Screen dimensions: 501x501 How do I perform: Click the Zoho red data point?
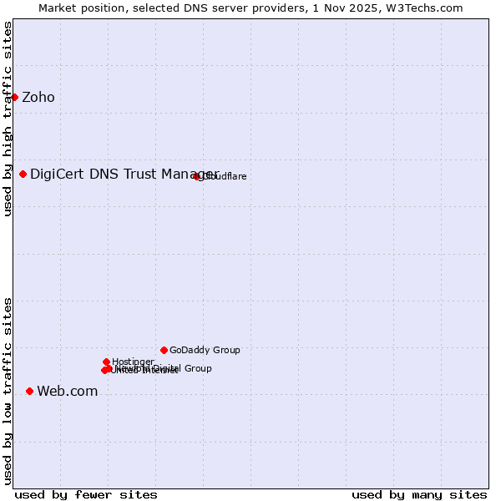(x=14, y=97)
